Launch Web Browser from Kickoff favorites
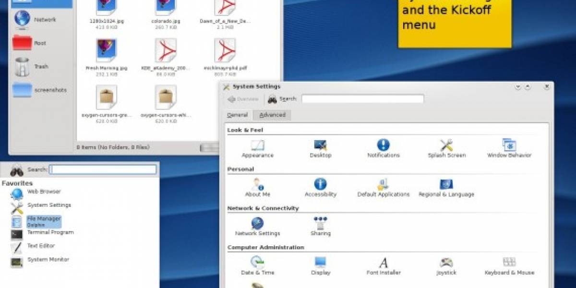This screenshot has width=576, height=288. pyautogui.click(x=36, y=194)
